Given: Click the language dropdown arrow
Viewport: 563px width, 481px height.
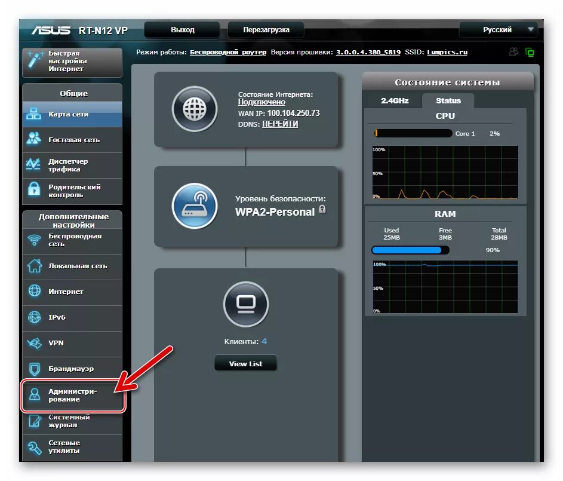Looking at the screenshot, I should [x=530, y=29].
